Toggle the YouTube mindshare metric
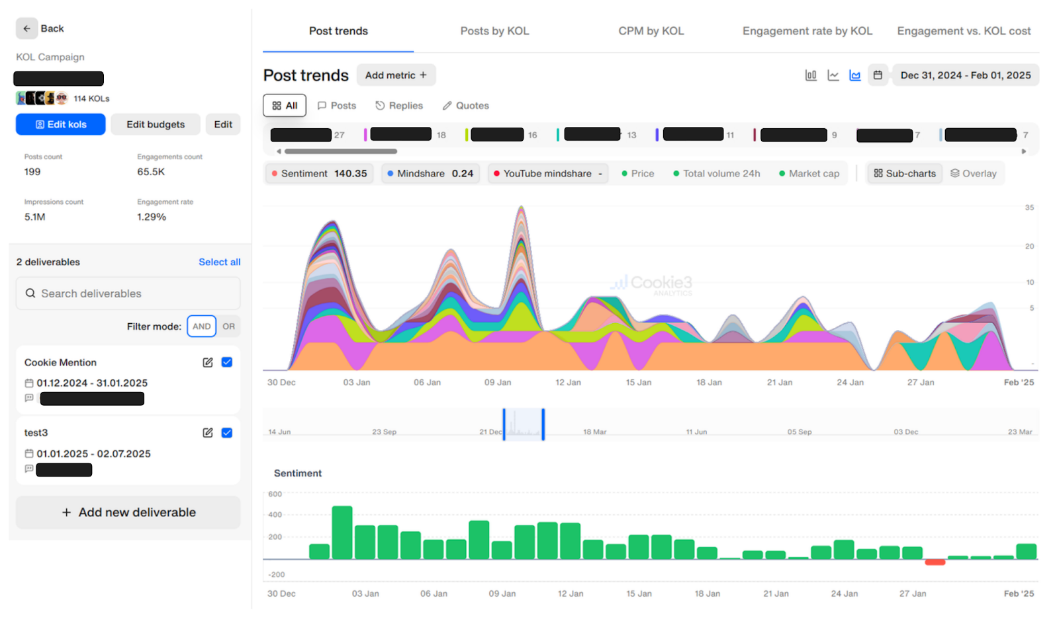This screenshot has width=1059, height=618. pyautogui.click(x=548, y=174)
